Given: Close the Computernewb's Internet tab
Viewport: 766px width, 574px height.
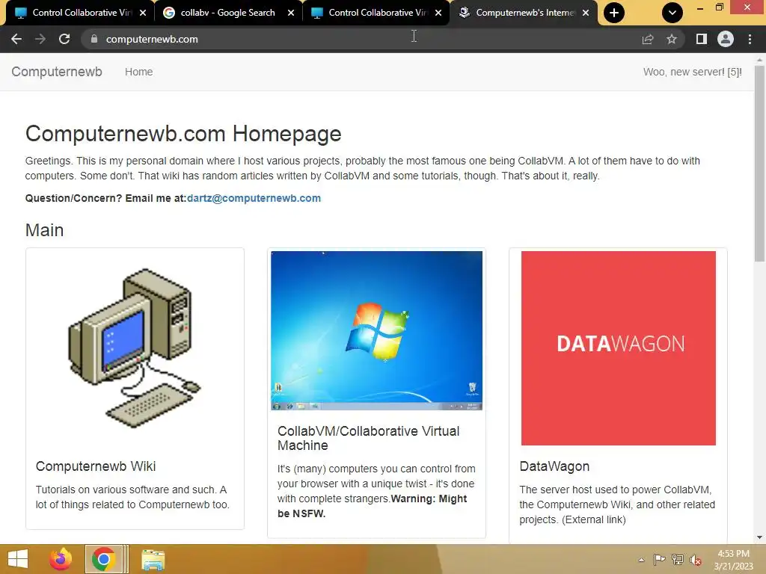Looking at the screenshot, I should coord(586,13).
